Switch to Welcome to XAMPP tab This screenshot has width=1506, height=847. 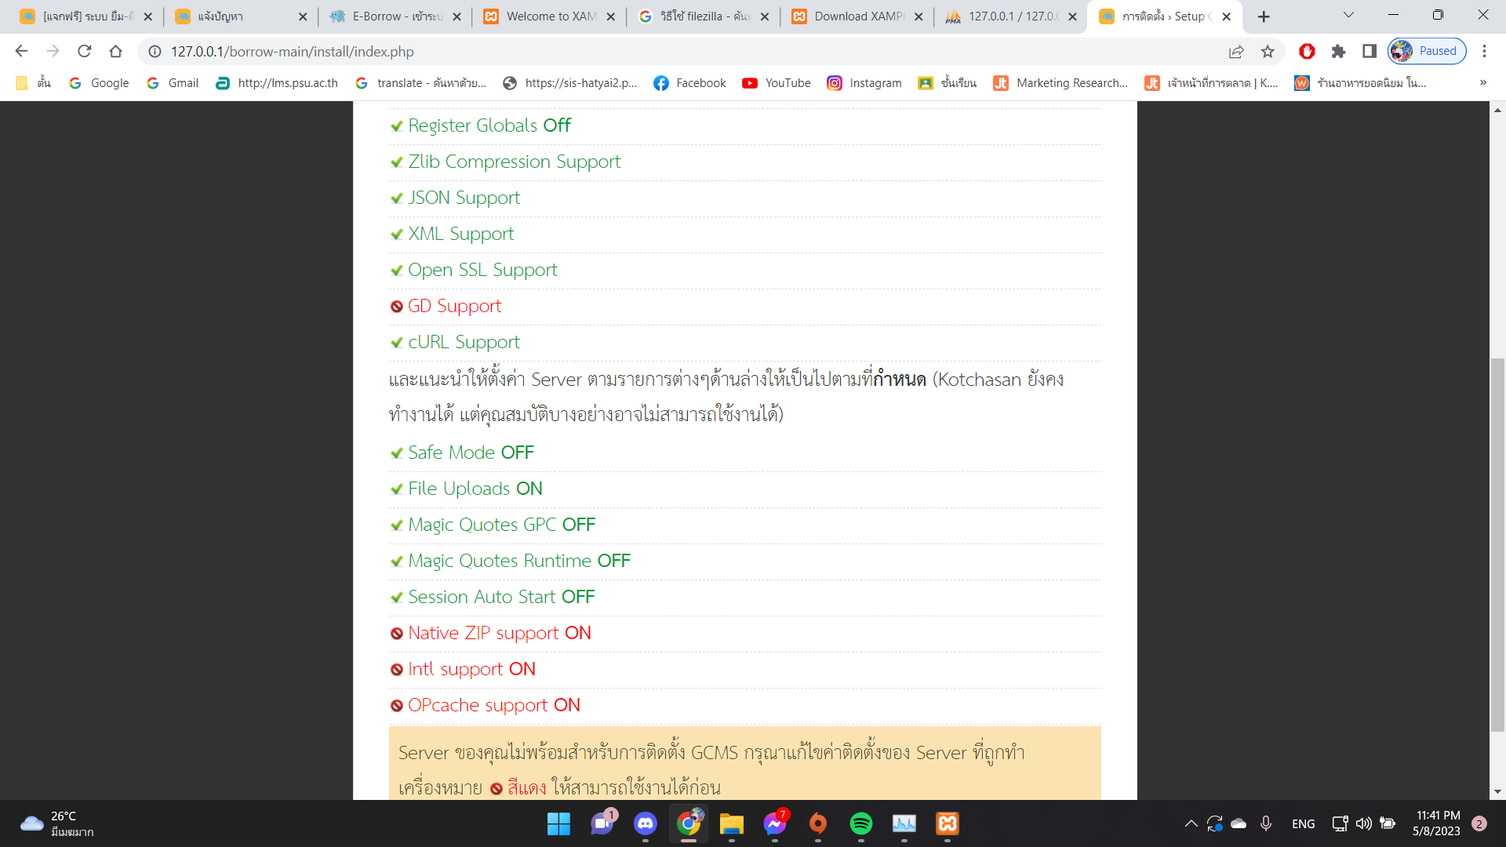pos(547,16)
